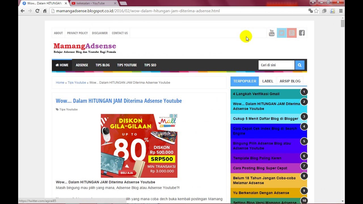This screenshot has height=204, width=363.
Task: Switch to the Wow... Dalam HITUNGAN tab
Action: 45,3
